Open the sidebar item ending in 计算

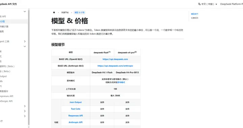pos(4,26)
